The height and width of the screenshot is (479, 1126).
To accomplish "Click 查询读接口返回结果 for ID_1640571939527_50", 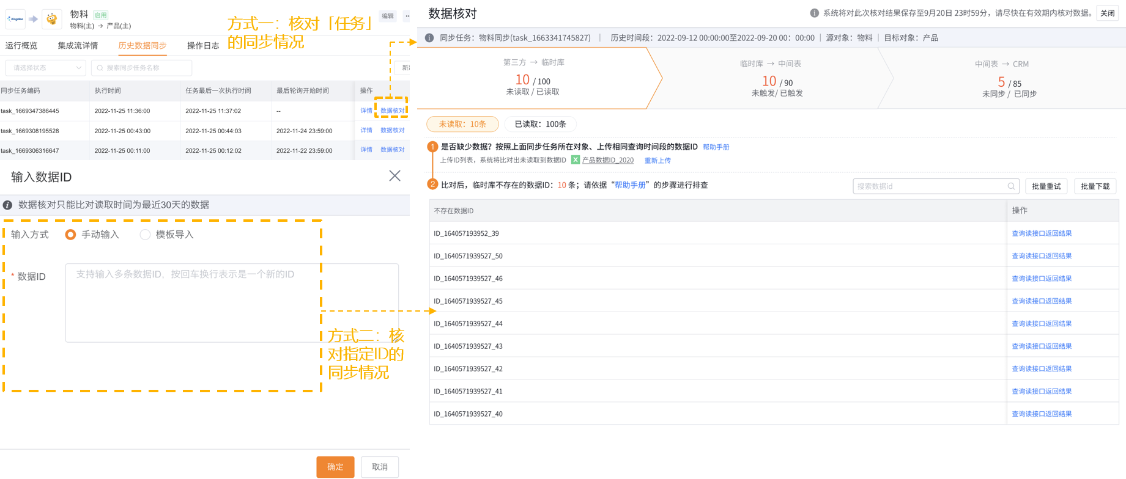I will tap(1042, 256).
